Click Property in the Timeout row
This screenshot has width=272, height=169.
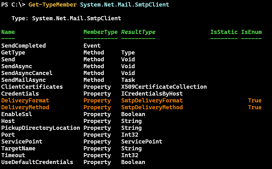pyautogui.click(x=97, y=155)
